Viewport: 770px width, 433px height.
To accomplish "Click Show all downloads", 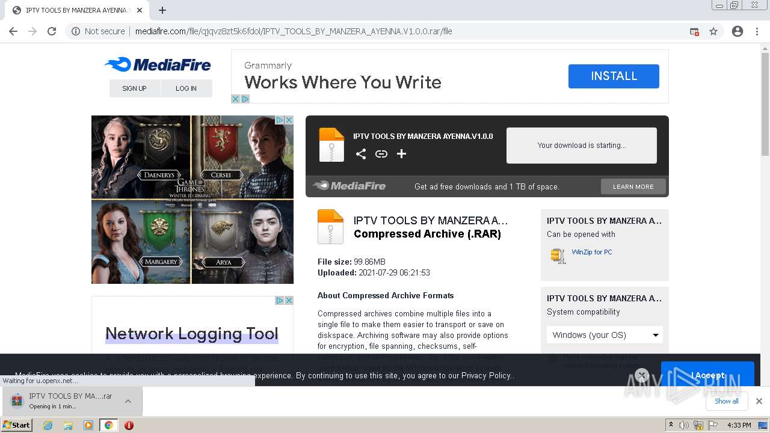I will (726, 401).
